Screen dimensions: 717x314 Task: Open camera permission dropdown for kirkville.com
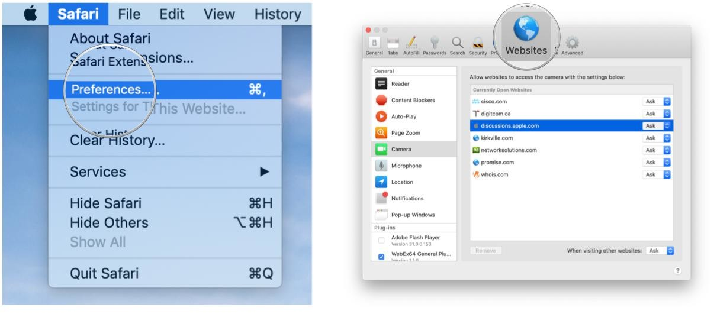pos(657,138)
